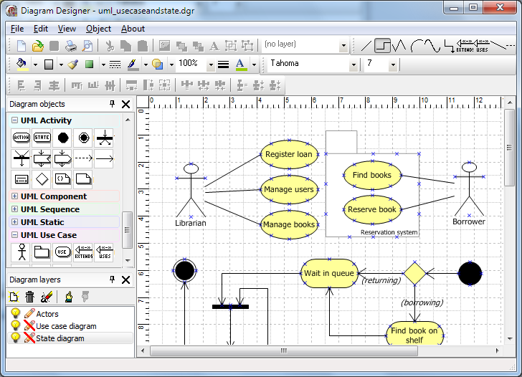Click the new layer icon in Diagram layers
522x377 pixels.
click(14, 297)
